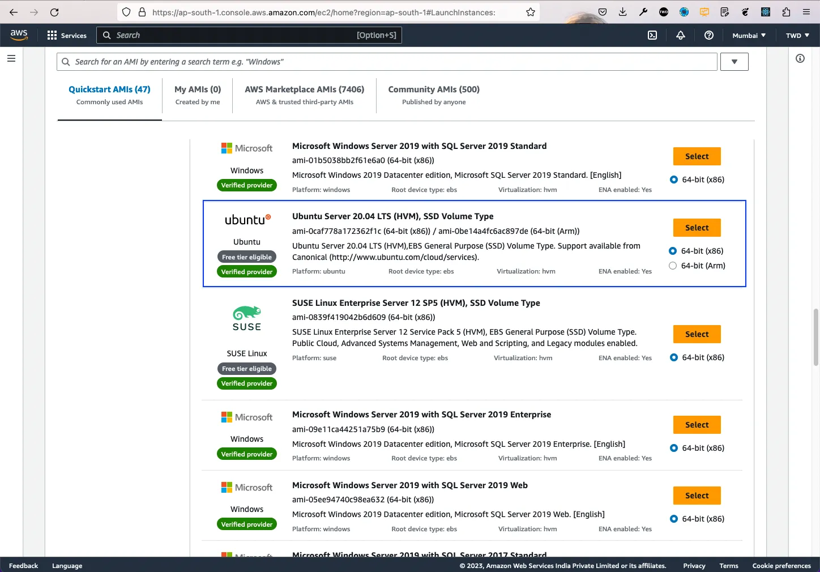Open the AWS Services grid menu
This screenshot has height=572, width=820.
pos(67,35)
